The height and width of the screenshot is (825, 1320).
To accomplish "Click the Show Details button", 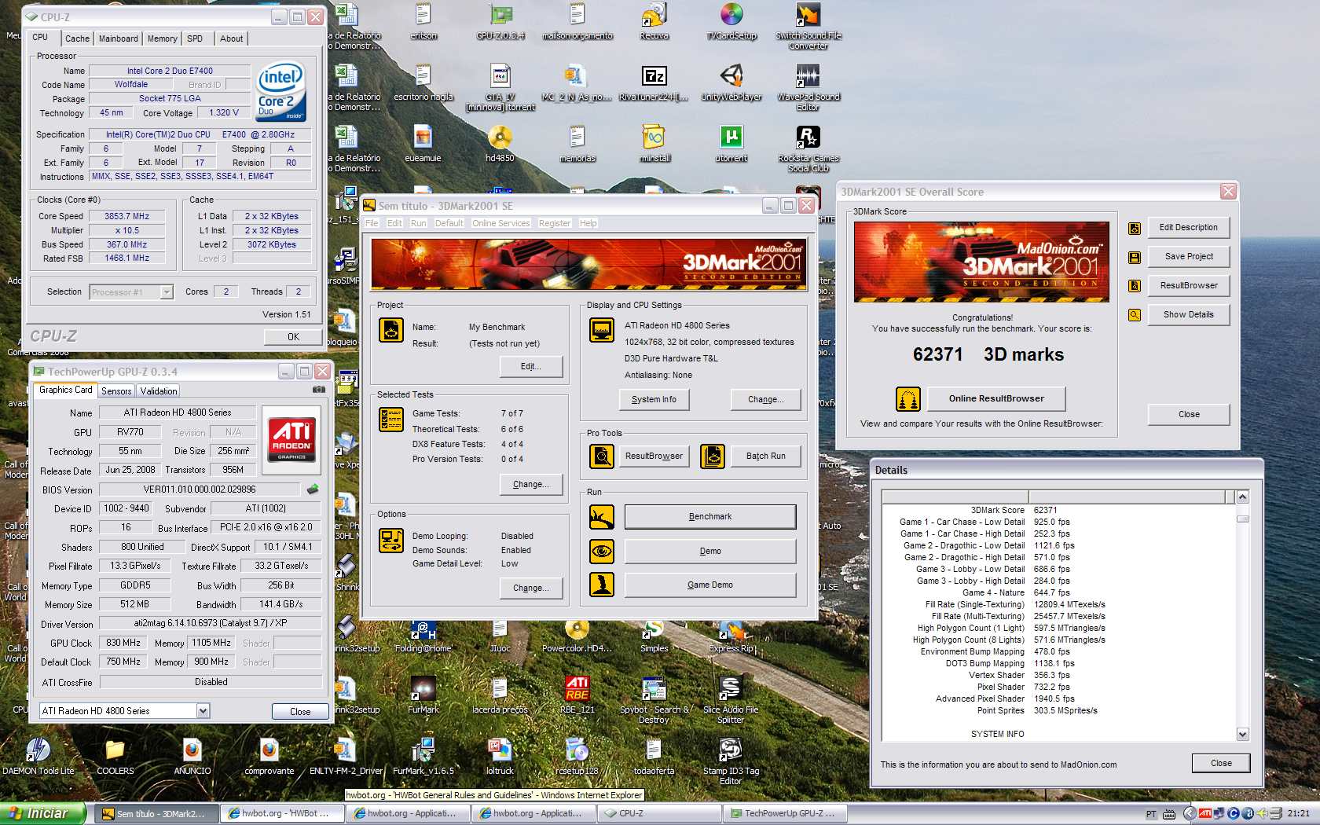I will pos(1188,315).
